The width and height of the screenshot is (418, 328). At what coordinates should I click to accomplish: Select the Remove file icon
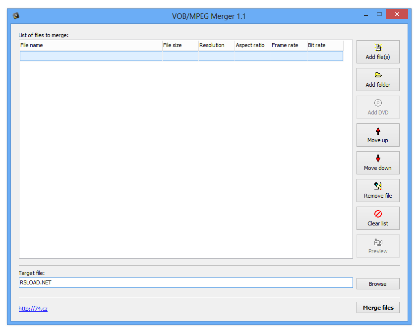(378, 186)
